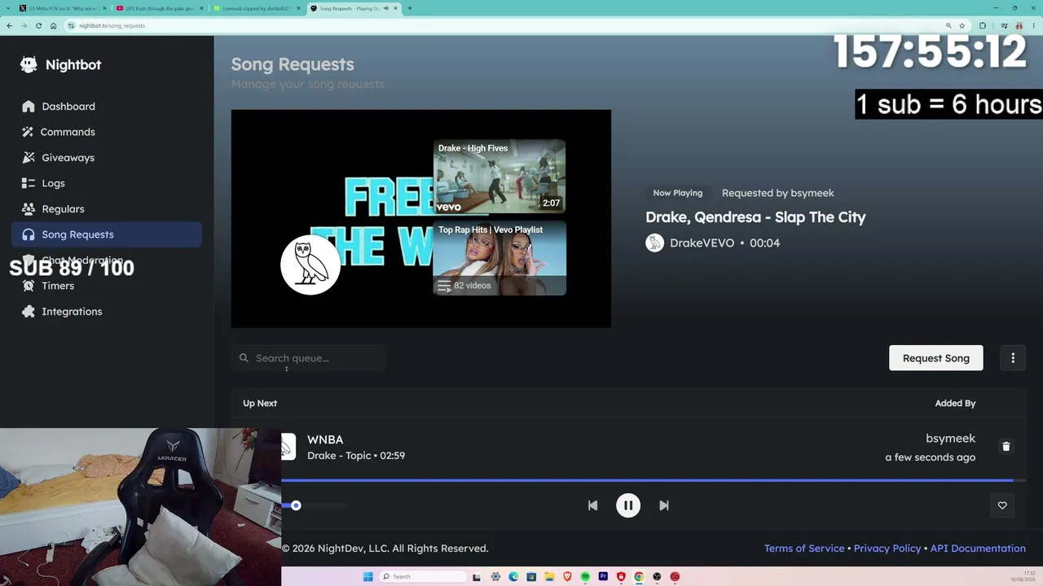Reload the Nightbot page
Screen dimensions: 1043x586
pos(38,25)
